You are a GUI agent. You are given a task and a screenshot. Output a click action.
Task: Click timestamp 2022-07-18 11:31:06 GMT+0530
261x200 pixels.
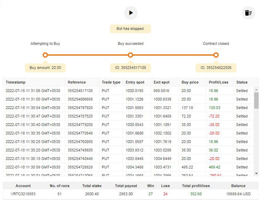pos(33,91)
